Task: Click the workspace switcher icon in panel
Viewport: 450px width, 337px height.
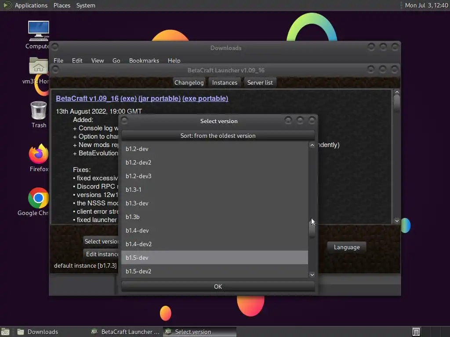Action: click(x=416, y=332)
